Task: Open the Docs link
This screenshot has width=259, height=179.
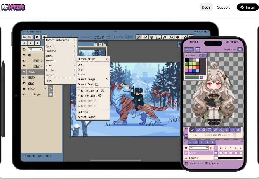Action: 206,7
